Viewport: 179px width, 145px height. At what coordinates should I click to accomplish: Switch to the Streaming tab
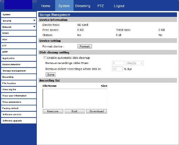82,6
